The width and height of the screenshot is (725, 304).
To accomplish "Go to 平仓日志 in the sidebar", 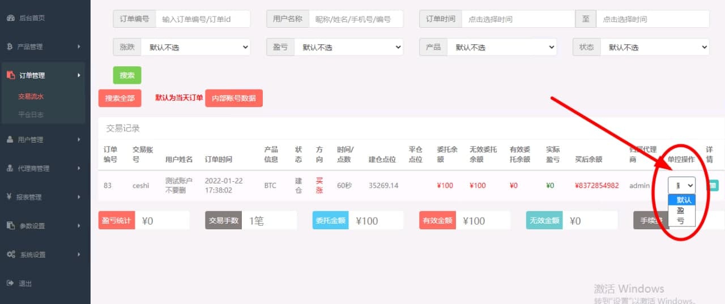I will pos(31,114).
